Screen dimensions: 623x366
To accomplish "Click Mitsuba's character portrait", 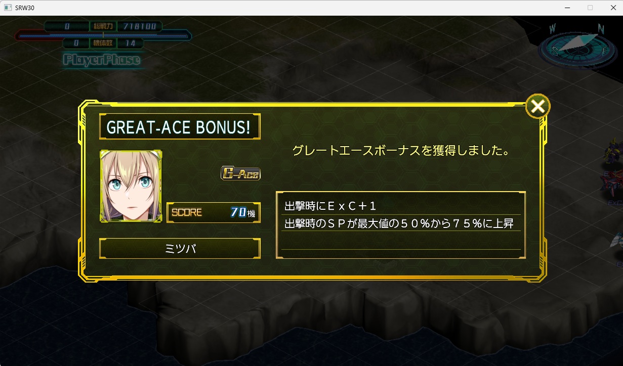I will [131, 186].
